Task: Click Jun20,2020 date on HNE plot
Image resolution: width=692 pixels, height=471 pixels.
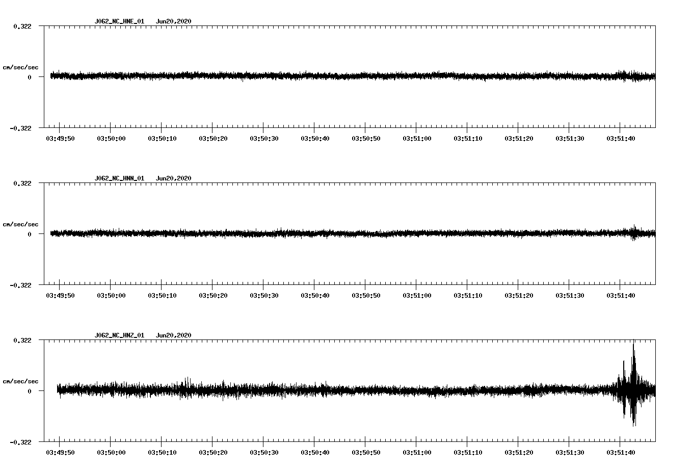Action: [174, 21]
